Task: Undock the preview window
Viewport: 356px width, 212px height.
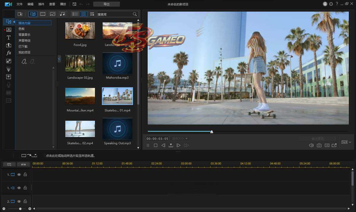Action: click(x=334, y=145)
